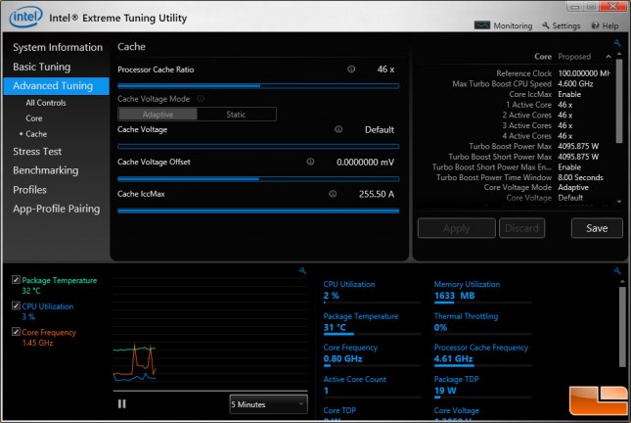The width and height of the screenshot is (631, 423).
Task: Click the 46 x cache ratio value
Action: coord(385,70)
